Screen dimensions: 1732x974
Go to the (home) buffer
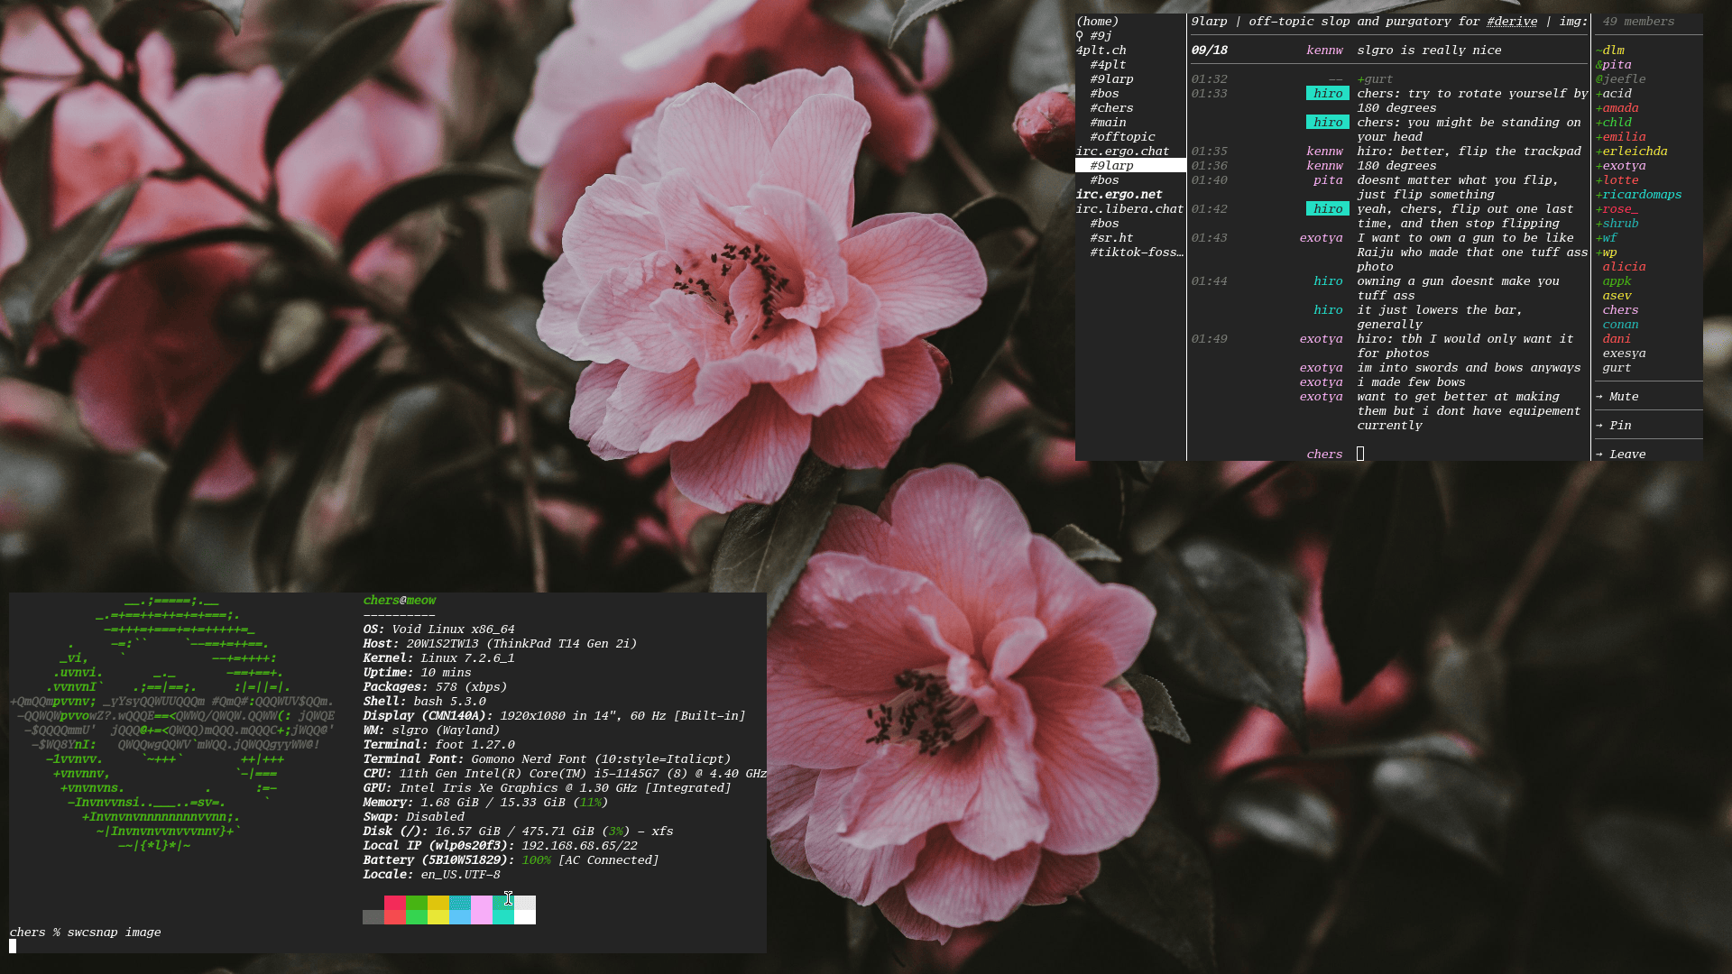click(1097, 22)
